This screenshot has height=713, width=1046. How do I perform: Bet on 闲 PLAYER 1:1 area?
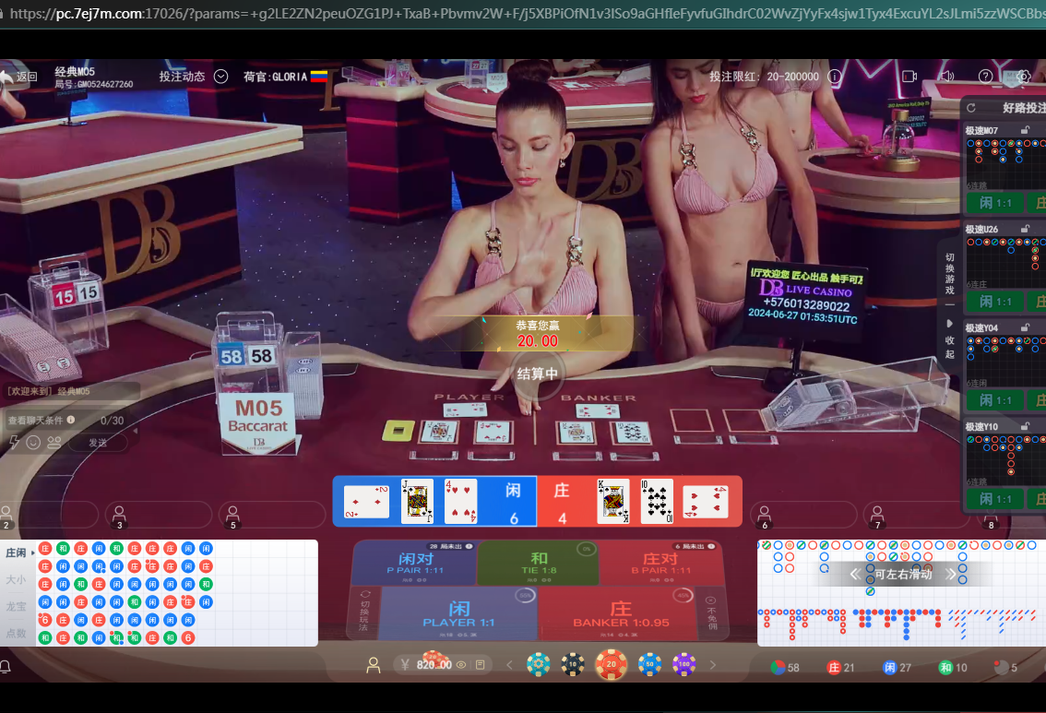pyautogui.click(x=459, y=613)
